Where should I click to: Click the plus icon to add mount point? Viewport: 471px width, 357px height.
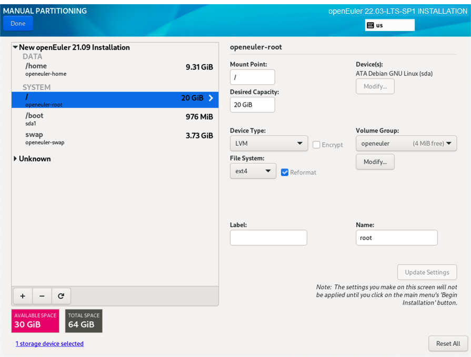click(23, 296)
